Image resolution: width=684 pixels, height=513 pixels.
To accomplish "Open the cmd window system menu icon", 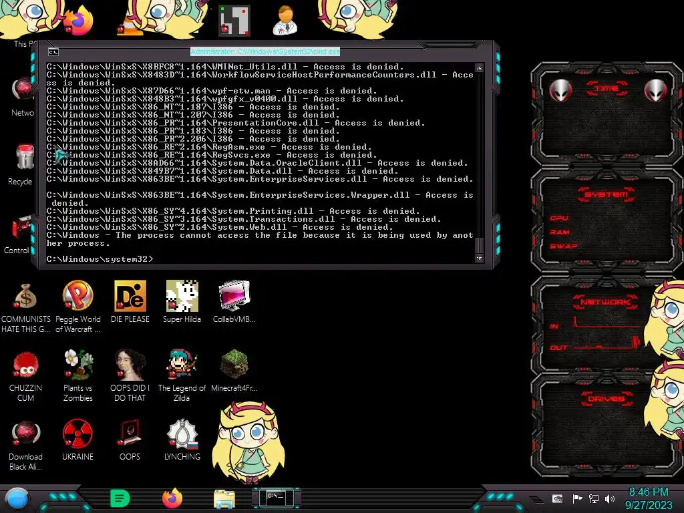I will click(x=53, y=52).
